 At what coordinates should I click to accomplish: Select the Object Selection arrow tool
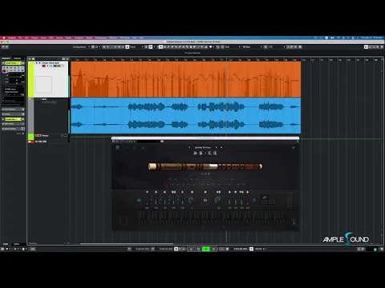point(160,47)
